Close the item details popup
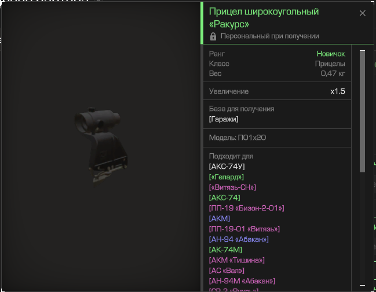Image resolution: width=376 pixels, height=292 pixels. (362, 13)
